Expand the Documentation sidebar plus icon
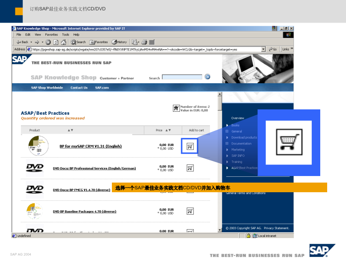This screenshot has height=260, width=346. (227, 144)
